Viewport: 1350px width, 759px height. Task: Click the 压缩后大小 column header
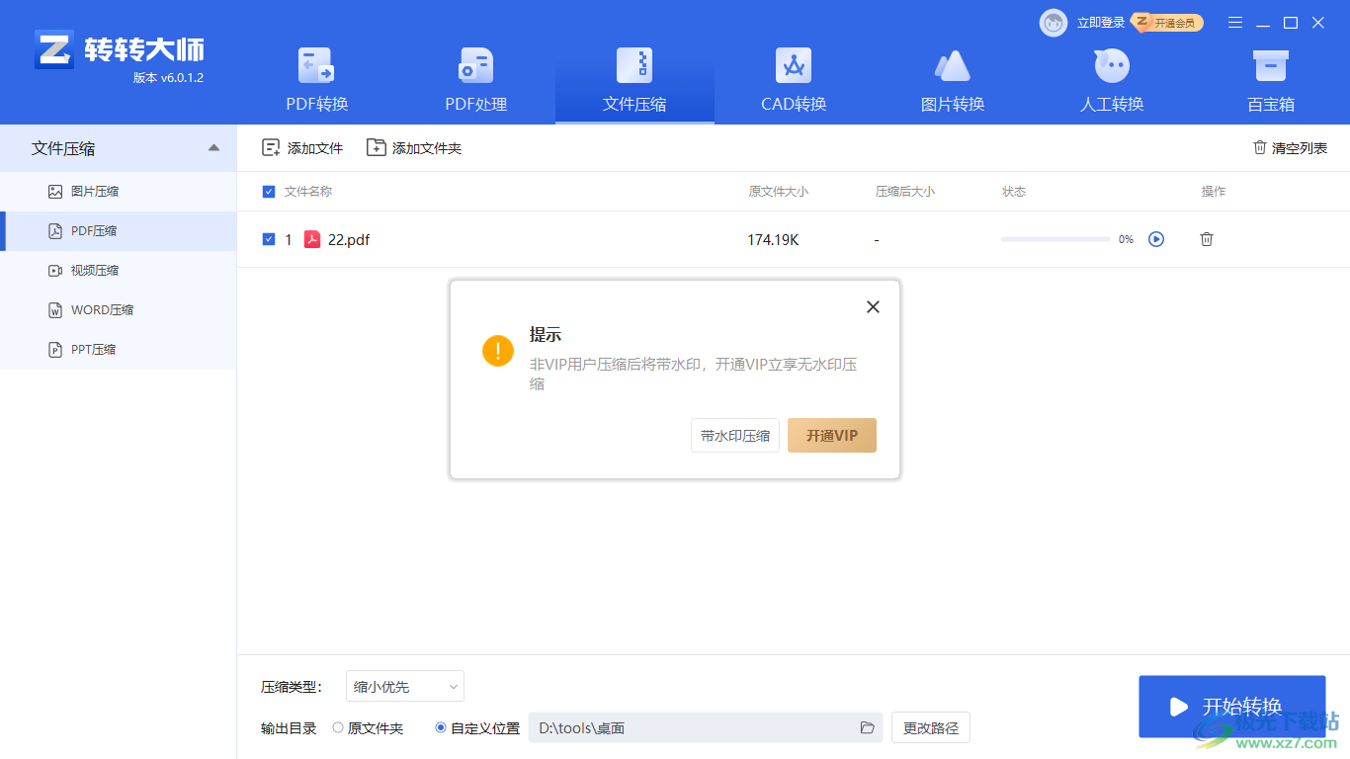click(x=905, y=192)
